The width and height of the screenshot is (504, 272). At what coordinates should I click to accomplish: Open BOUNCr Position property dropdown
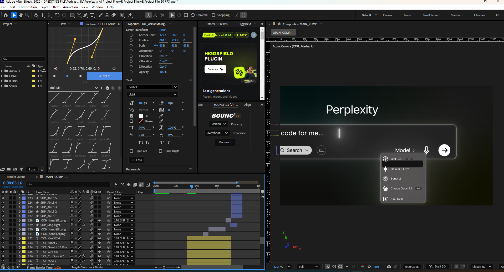click(x=218, y=124)
